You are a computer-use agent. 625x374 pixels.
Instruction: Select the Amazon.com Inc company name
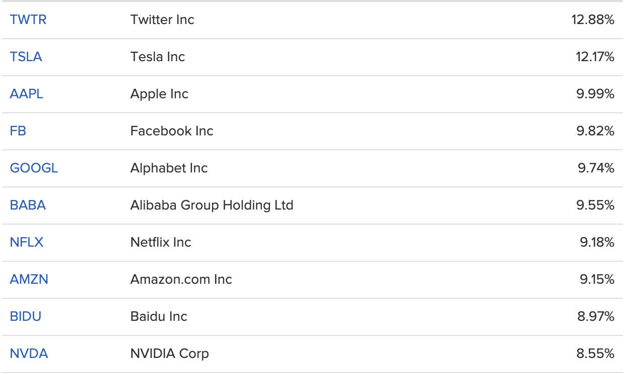(x=181, y=280)
